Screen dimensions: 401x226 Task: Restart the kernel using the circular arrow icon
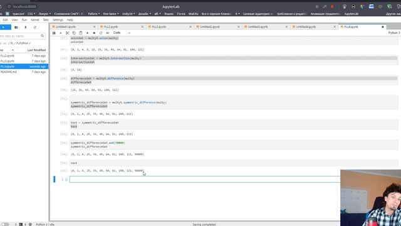(x=101, y=33)
